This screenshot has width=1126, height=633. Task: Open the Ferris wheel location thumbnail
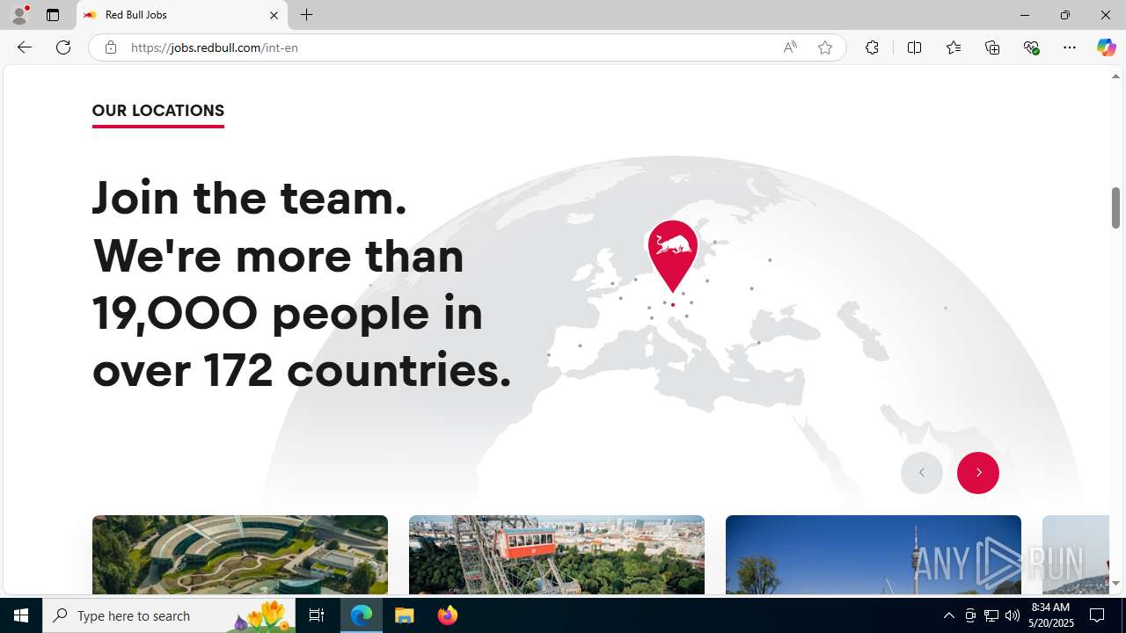(x=557, y=555)
